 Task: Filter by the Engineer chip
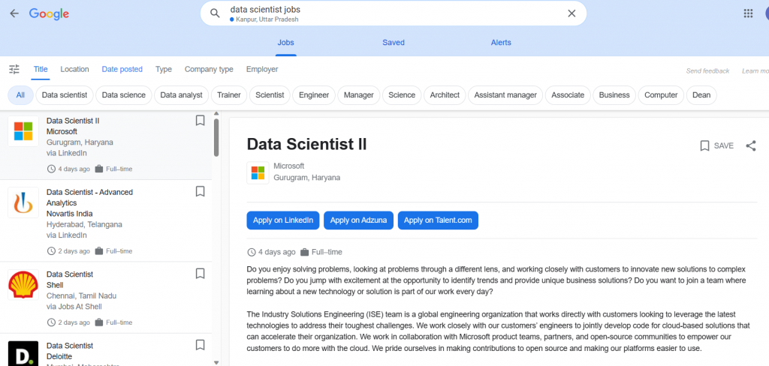314,95
